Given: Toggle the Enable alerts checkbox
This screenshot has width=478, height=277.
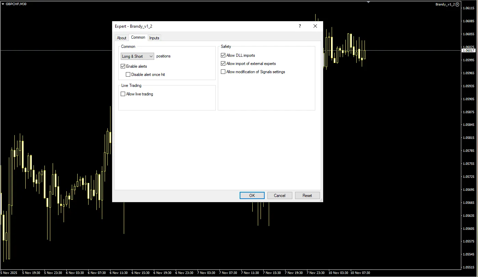Looking at the screenshot, I should tap(123, 66).
